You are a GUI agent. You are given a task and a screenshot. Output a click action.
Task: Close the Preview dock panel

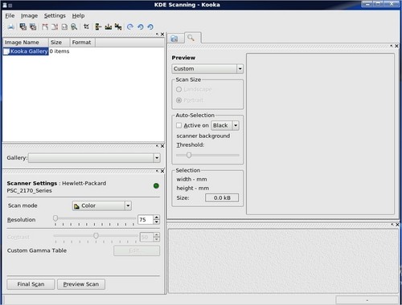pos(396,46)
